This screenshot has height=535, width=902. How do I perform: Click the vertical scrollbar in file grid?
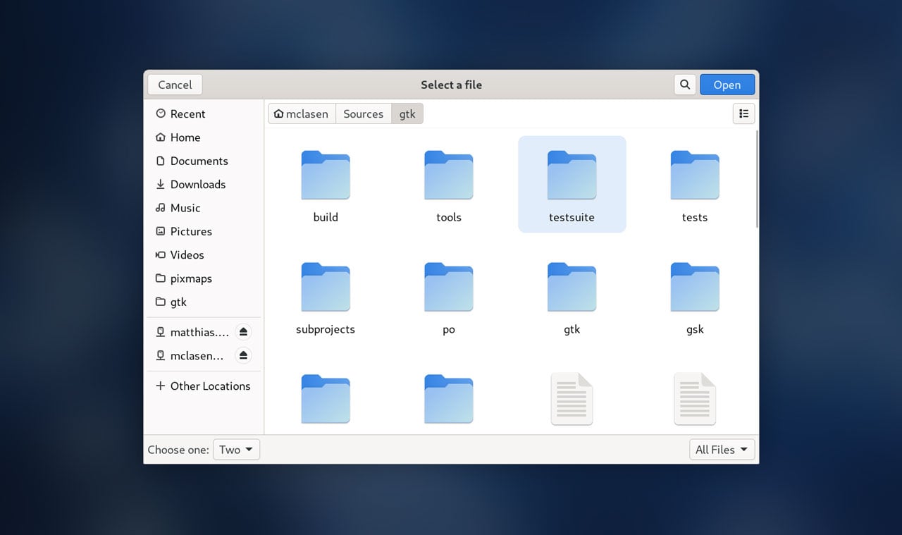(757, 178)
